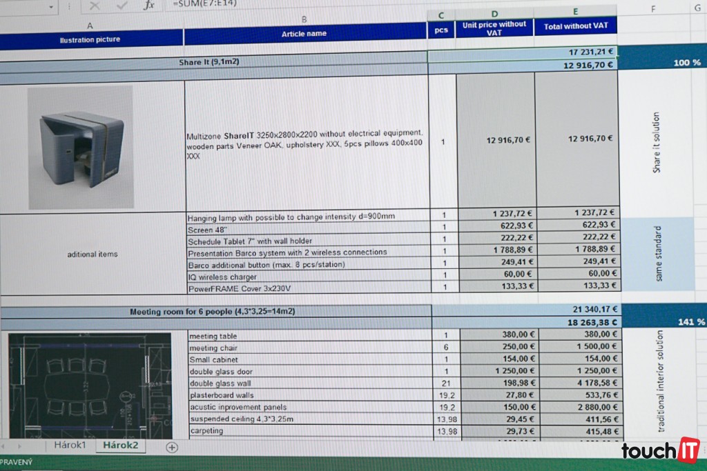Select column F header

click(653, 9)
